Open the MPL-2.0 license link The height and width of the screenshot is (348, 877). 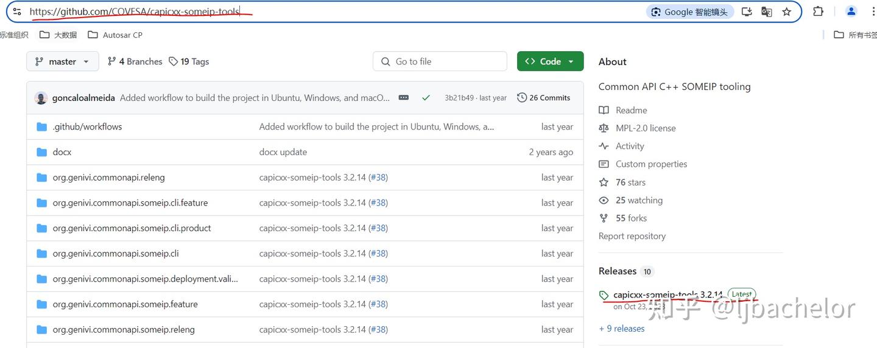click(646, 128)
